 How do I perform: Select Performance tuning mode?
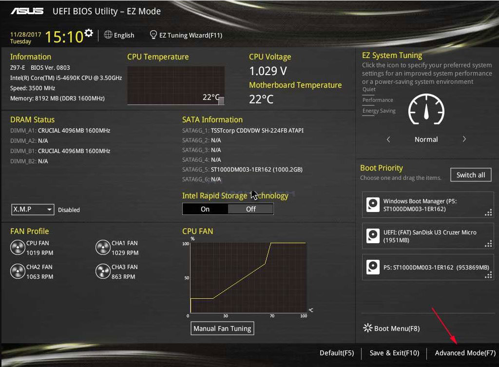[x=378, y=100]
